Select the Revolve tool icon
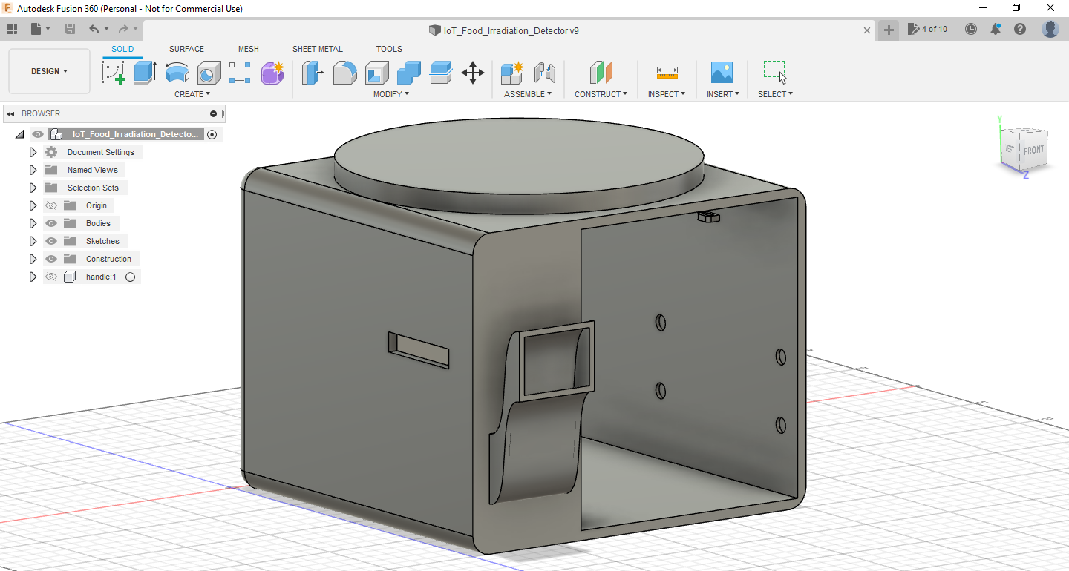The height and width of the screenshot is (571, 1069). point(177,73)
